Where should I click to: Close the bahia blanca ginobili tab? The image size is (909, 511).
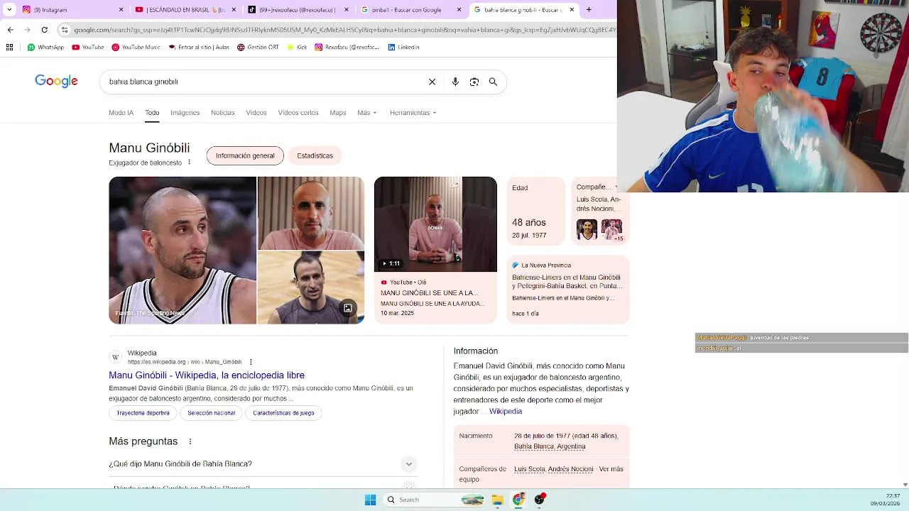click(x=572, y=10)
